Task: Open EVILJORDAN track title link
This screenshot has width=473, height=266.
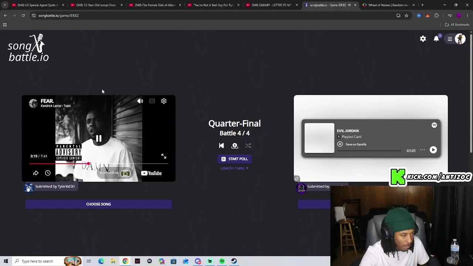Action: point(348,131)
